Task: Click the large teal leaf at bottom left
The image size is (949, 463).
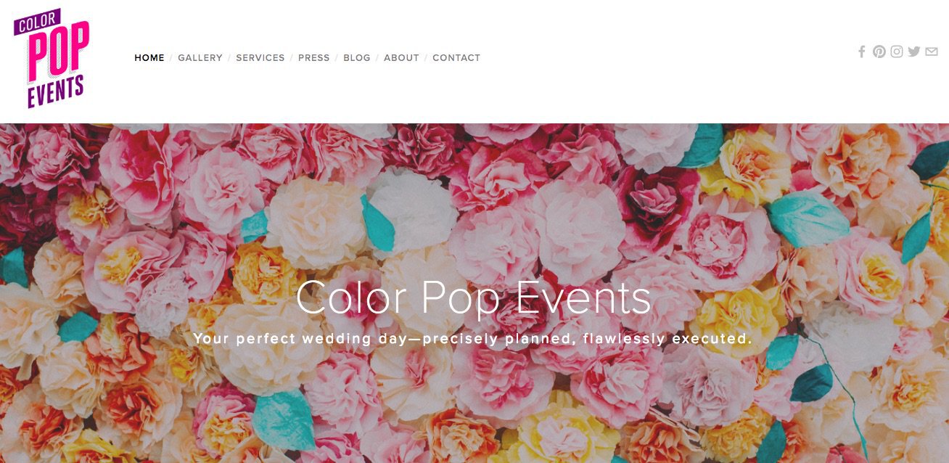Action: coord(284,419)
